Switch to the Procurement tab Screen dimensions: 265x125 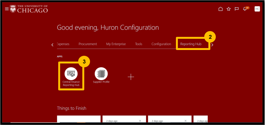[x=88, y=44]
